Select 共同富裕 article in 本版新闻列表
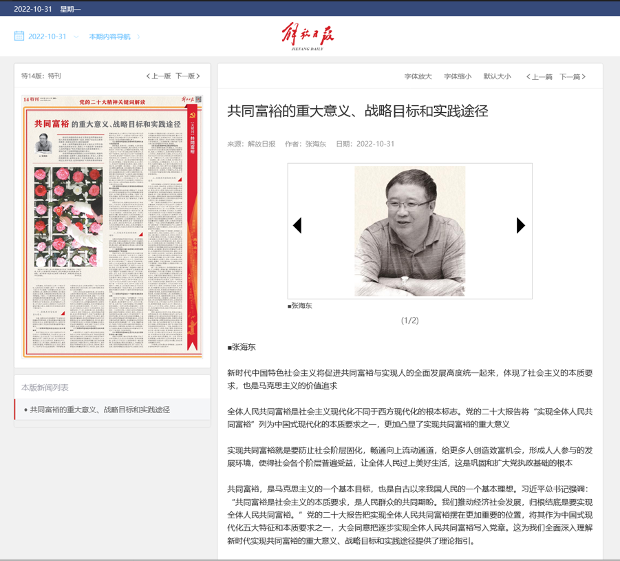This screenshot has width=620, height=561. click(100, 410)
